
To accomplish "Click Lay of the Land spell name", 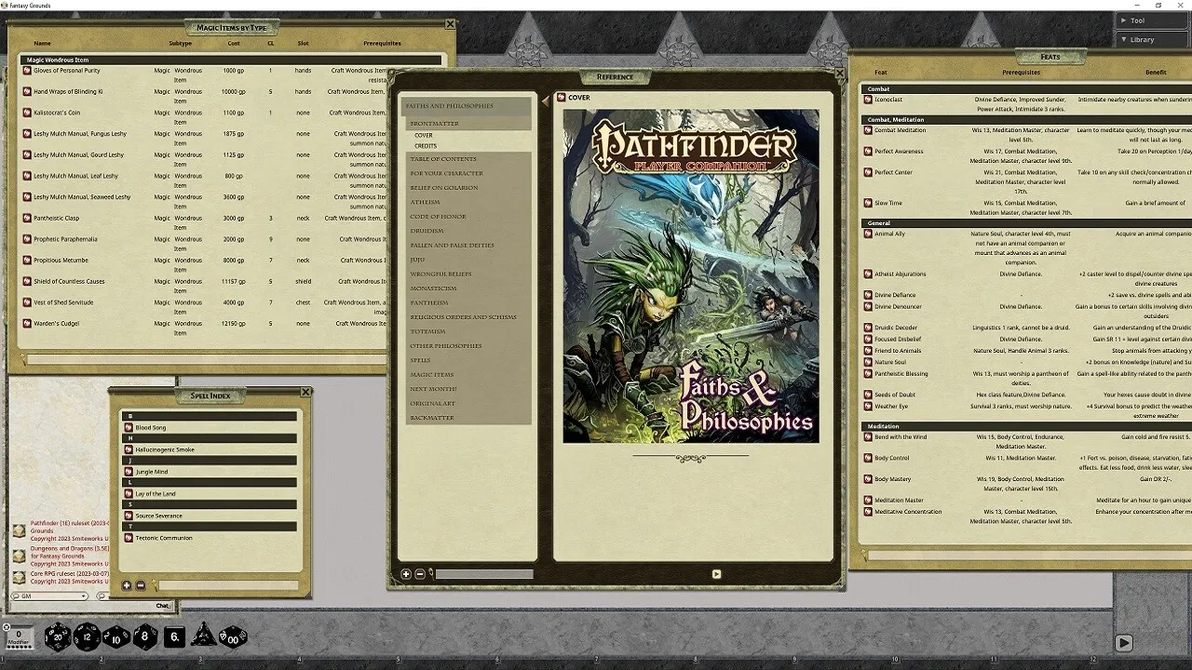I will click(156, 494).
